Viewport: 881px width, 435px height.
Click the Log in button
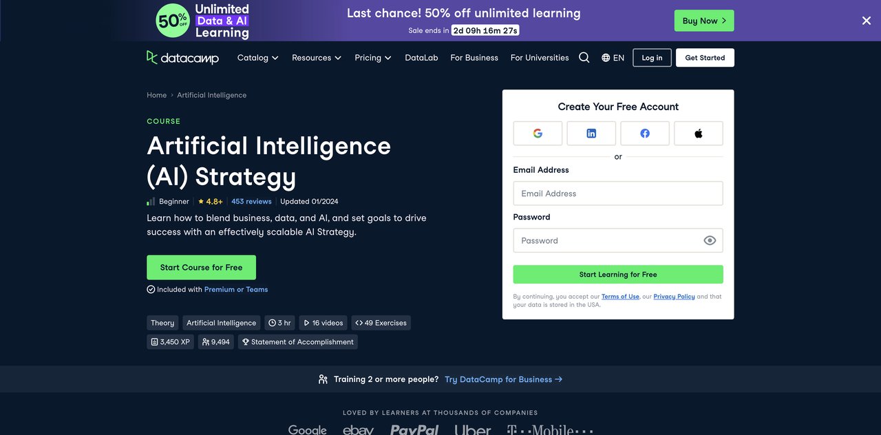[652, 58]
